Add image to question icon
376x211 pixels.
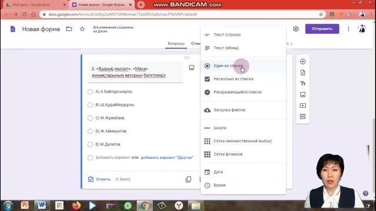pyautogui.click(x=192, y=68)
